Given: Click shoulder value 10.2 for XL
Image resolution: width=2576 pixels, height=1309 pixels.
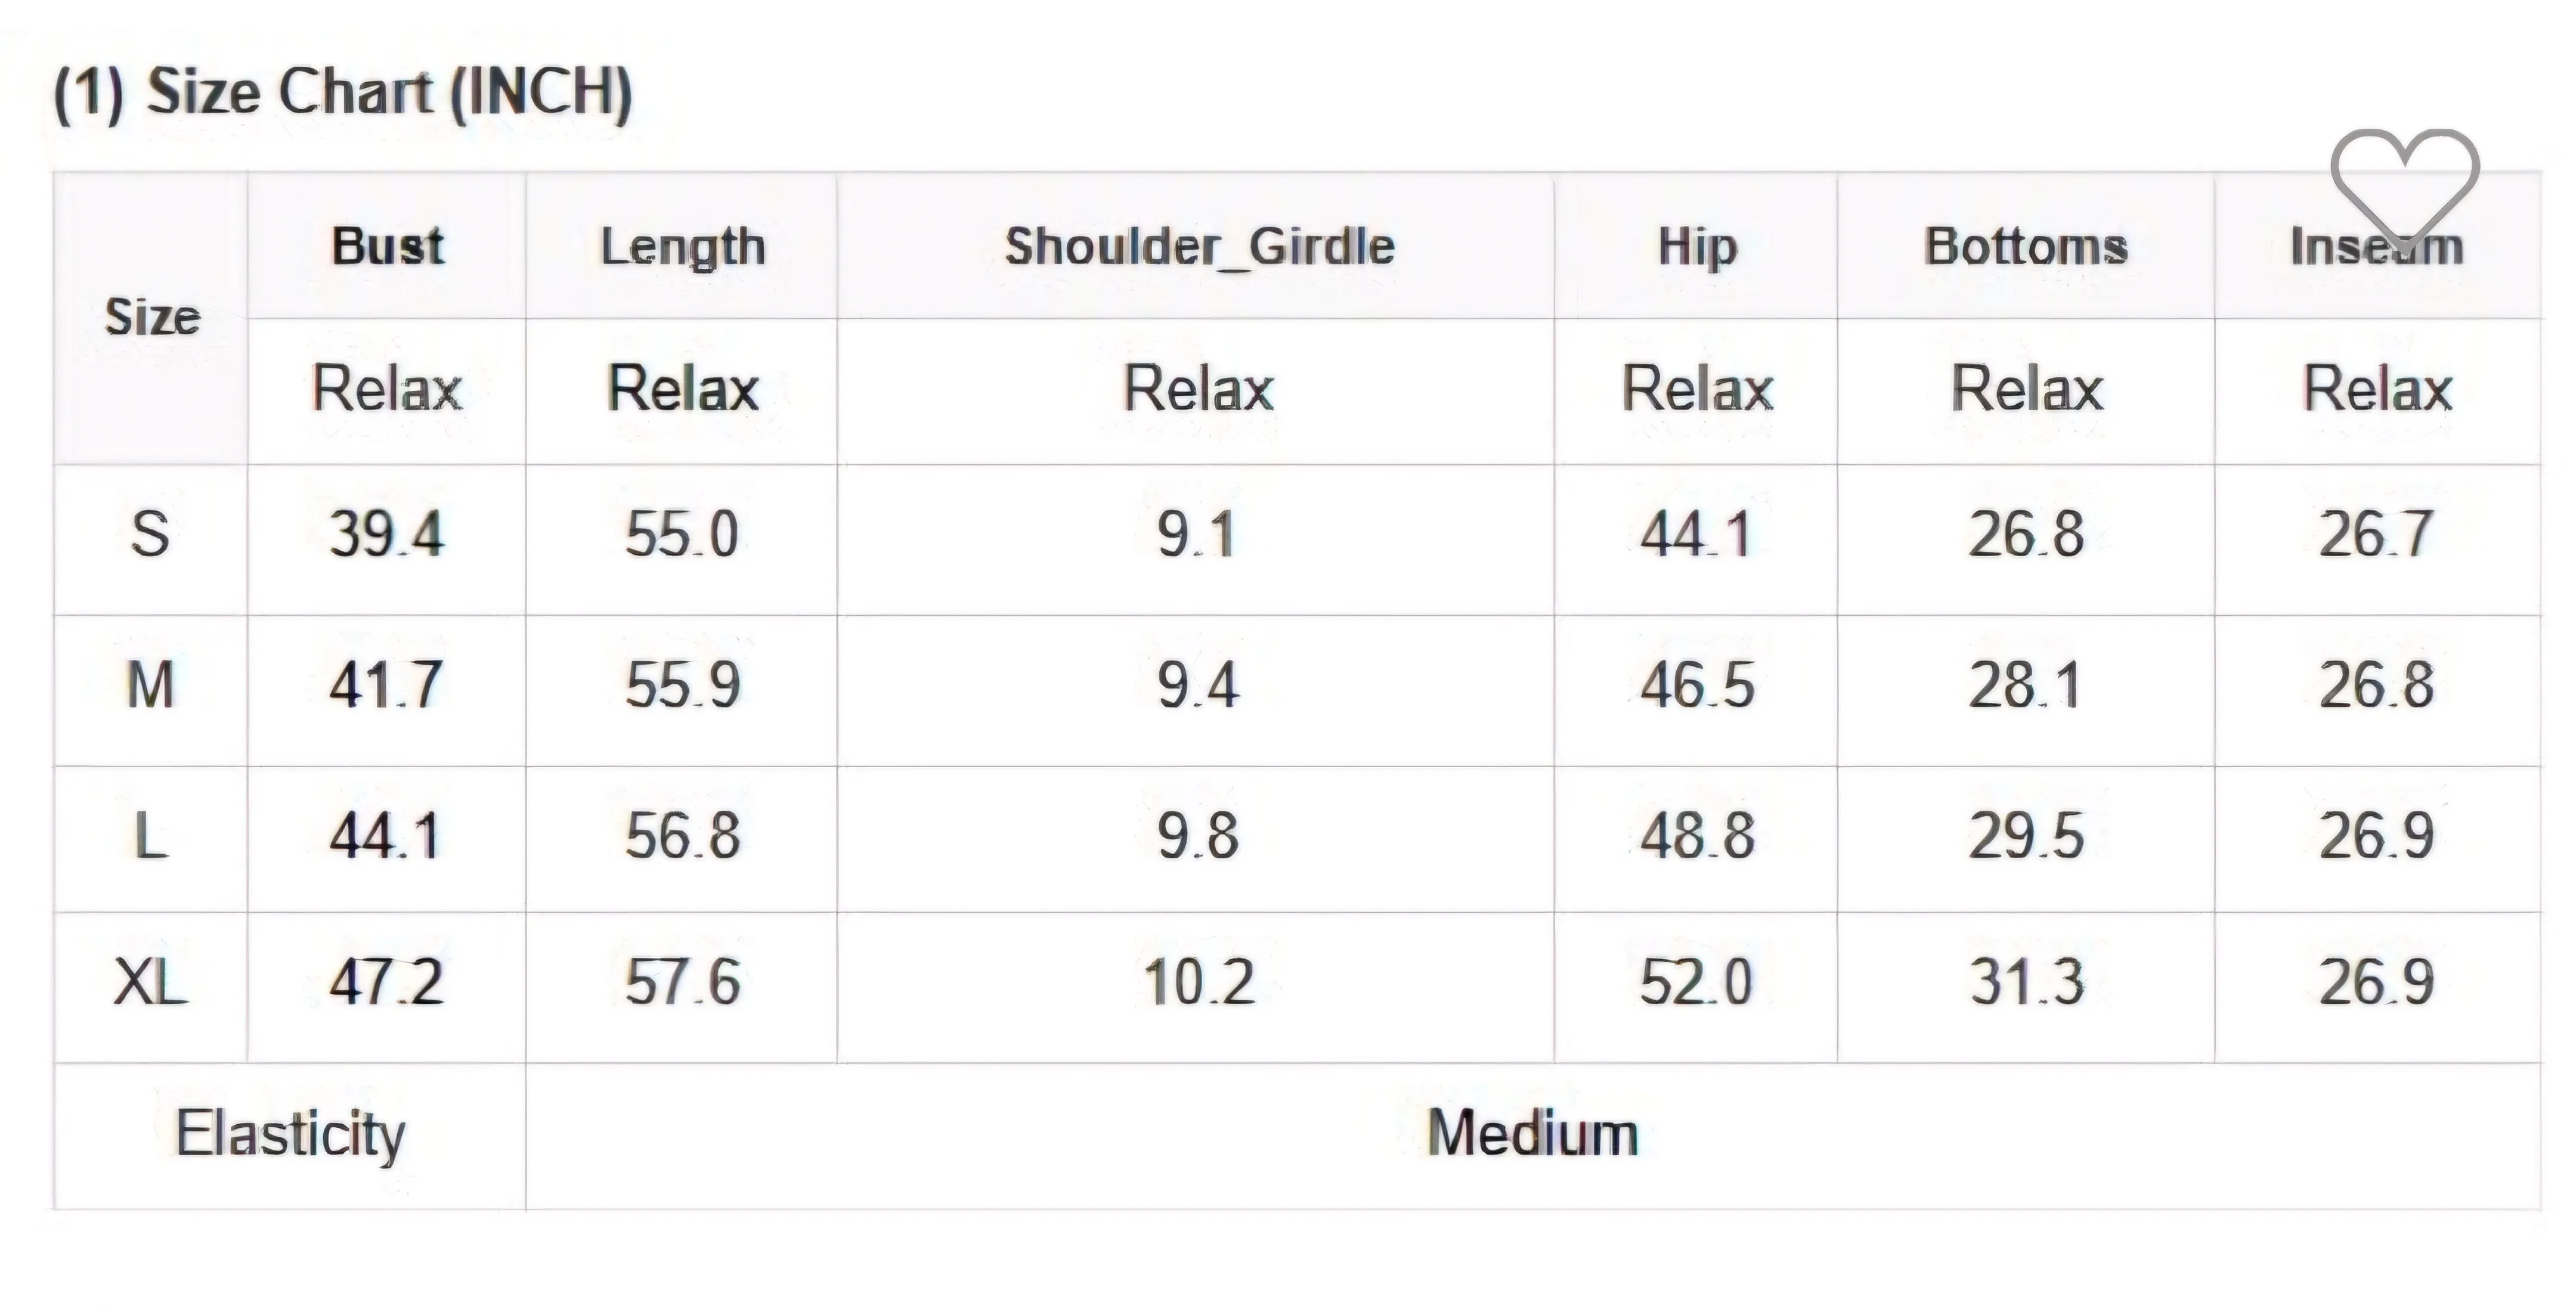Looking at the screenshot, I should tap(1198, 982).
